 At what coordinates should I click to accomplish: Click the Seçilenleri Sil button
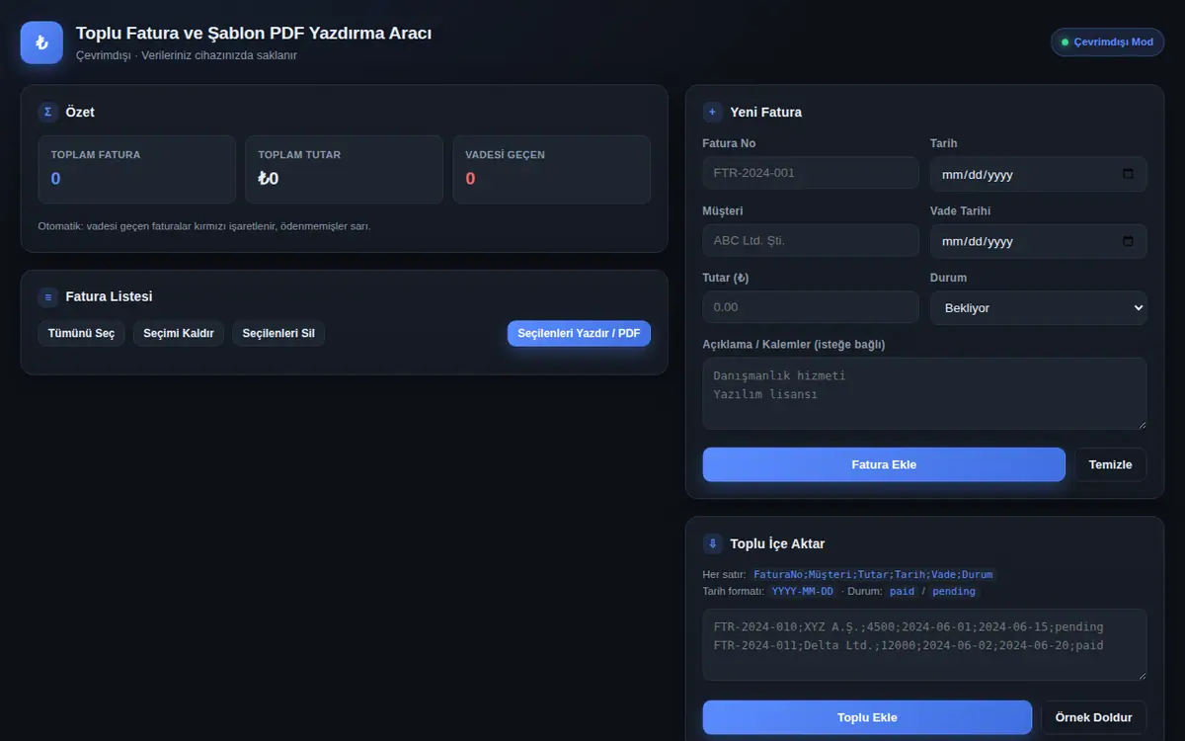278,333
